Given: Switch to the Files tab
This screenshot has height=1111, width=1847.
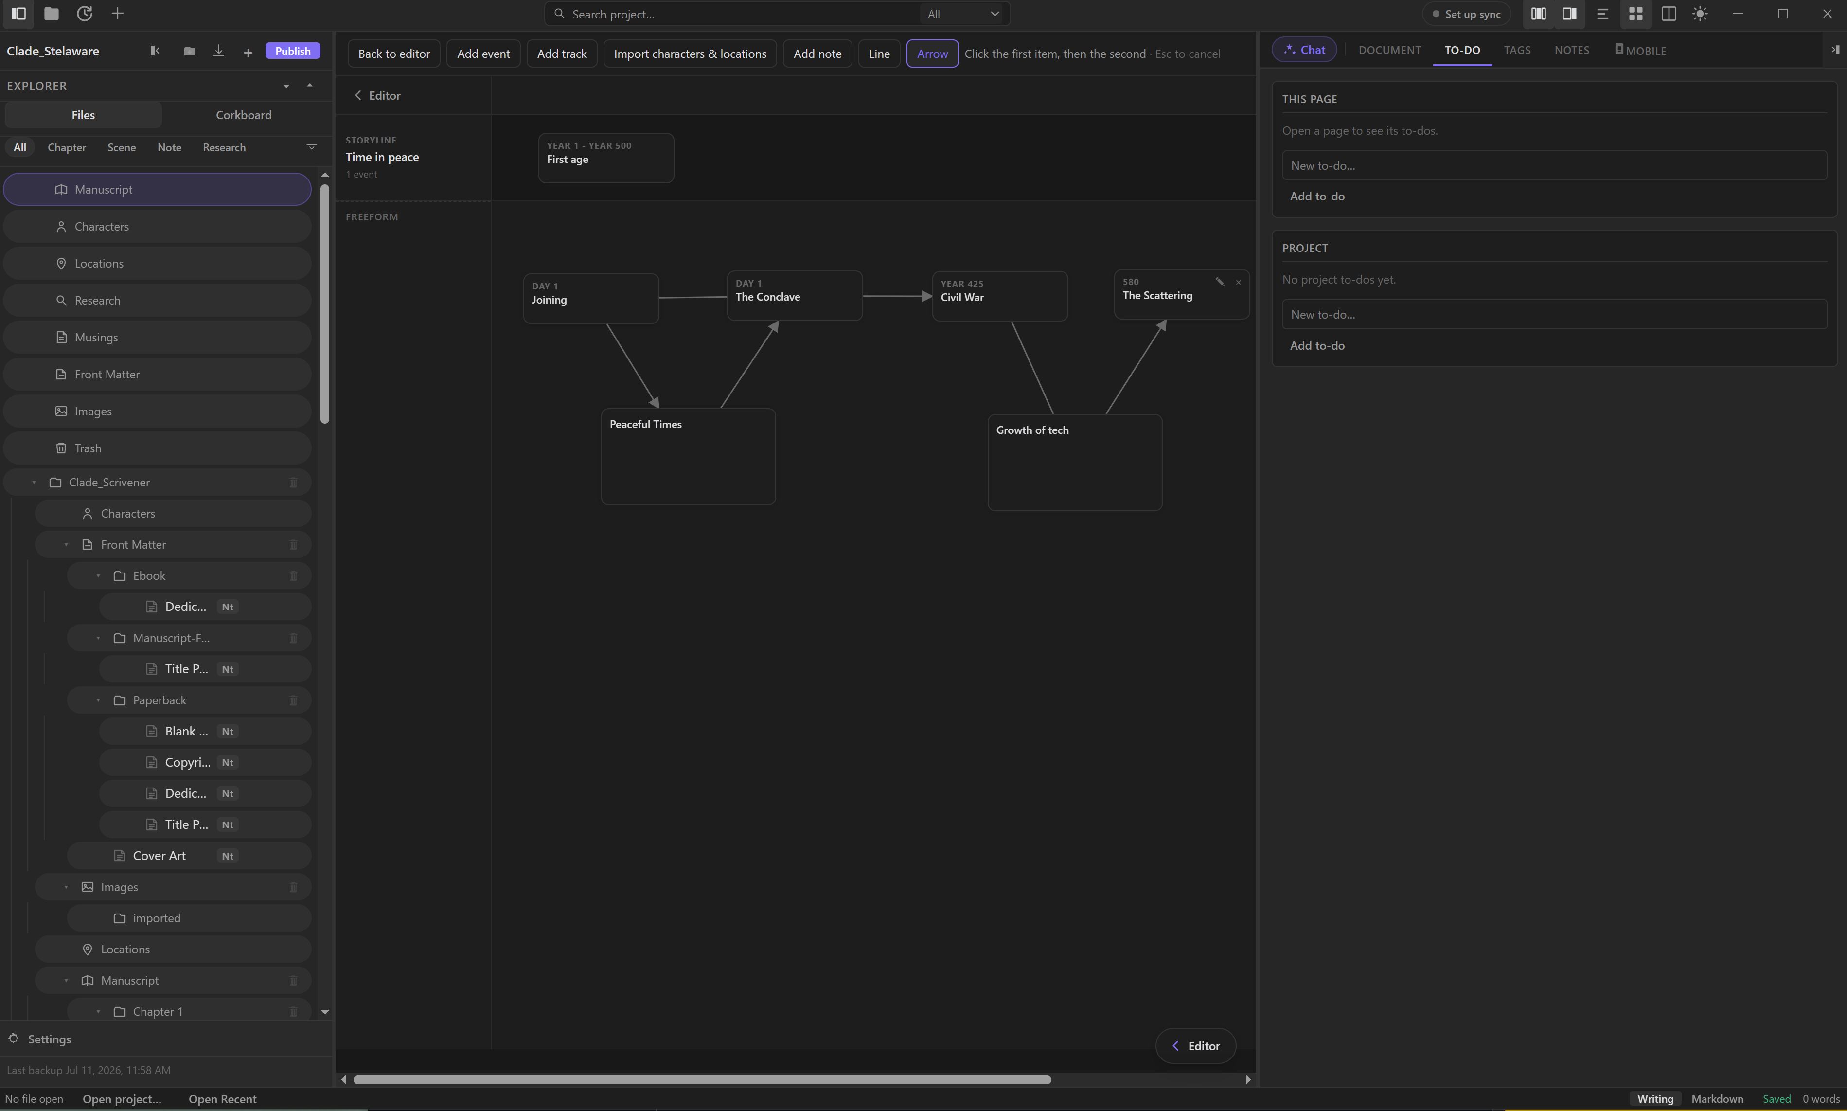Looking at the screenshot, I should (x=83, y=114).
